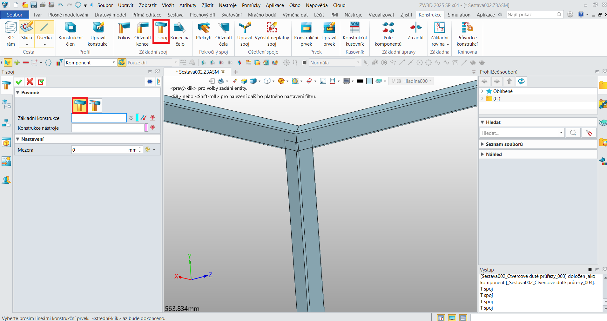
Task: Add a new document tab with plus
Action: tap(236, 72)
